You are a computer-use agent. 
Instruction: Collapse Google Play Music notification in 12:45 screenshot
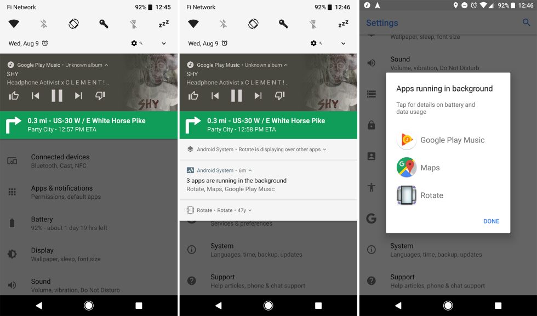pyautogui.click(x=106, y=65)
